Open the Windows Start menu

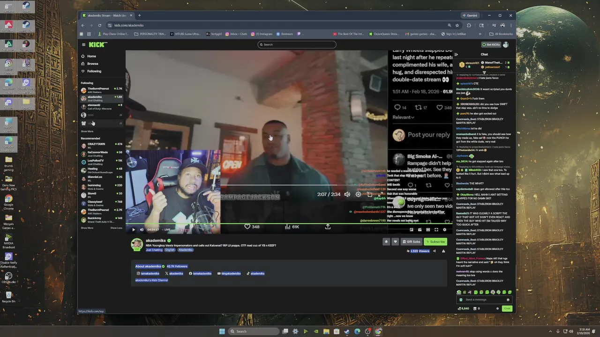[222, 331]
